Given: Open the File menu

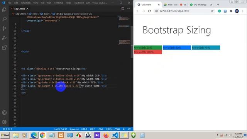Looking at the screenshot, I should click(9, 3).
